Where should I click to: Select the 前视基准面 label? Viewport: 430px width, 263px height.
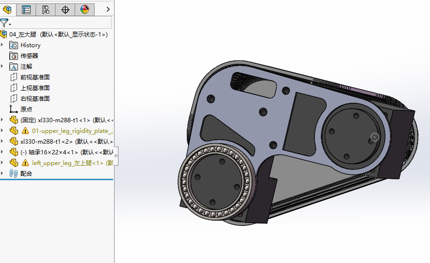35,77
